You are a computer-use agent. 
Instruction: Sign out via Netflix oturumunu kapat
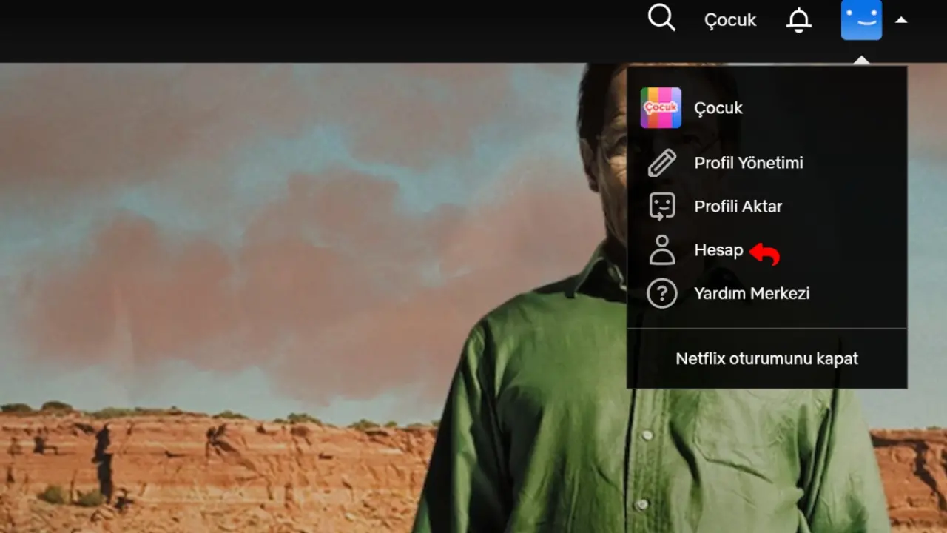(766, 359)
